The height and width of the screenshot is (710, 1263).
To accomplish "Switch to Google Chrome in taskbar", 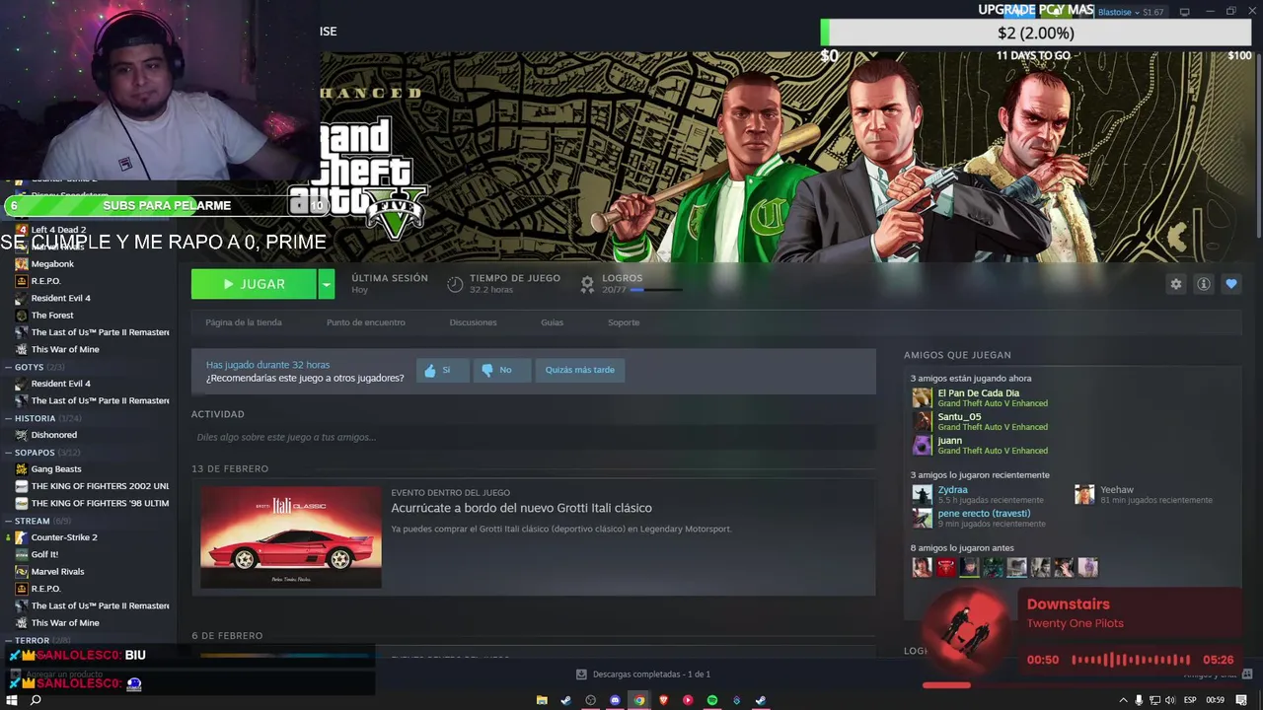I will (x=639, y=700).
